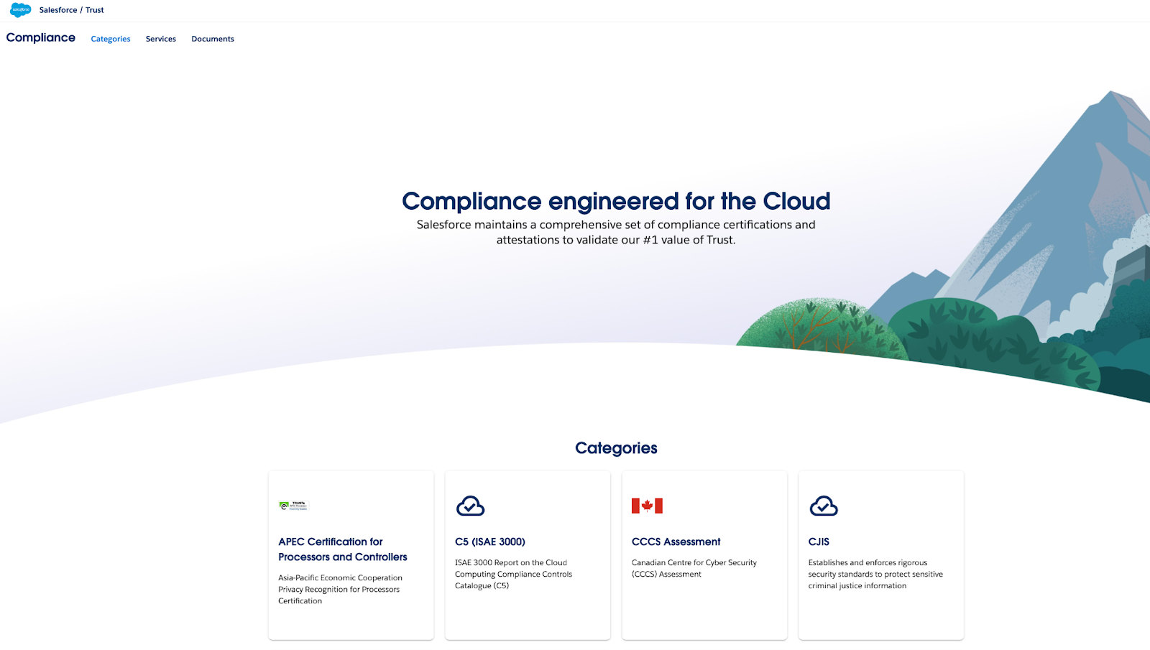The width and height of the screenshot is (1150, 650).
Task: Click 'Establishes and enforces rigorous' description text
Action: [875, 574]
